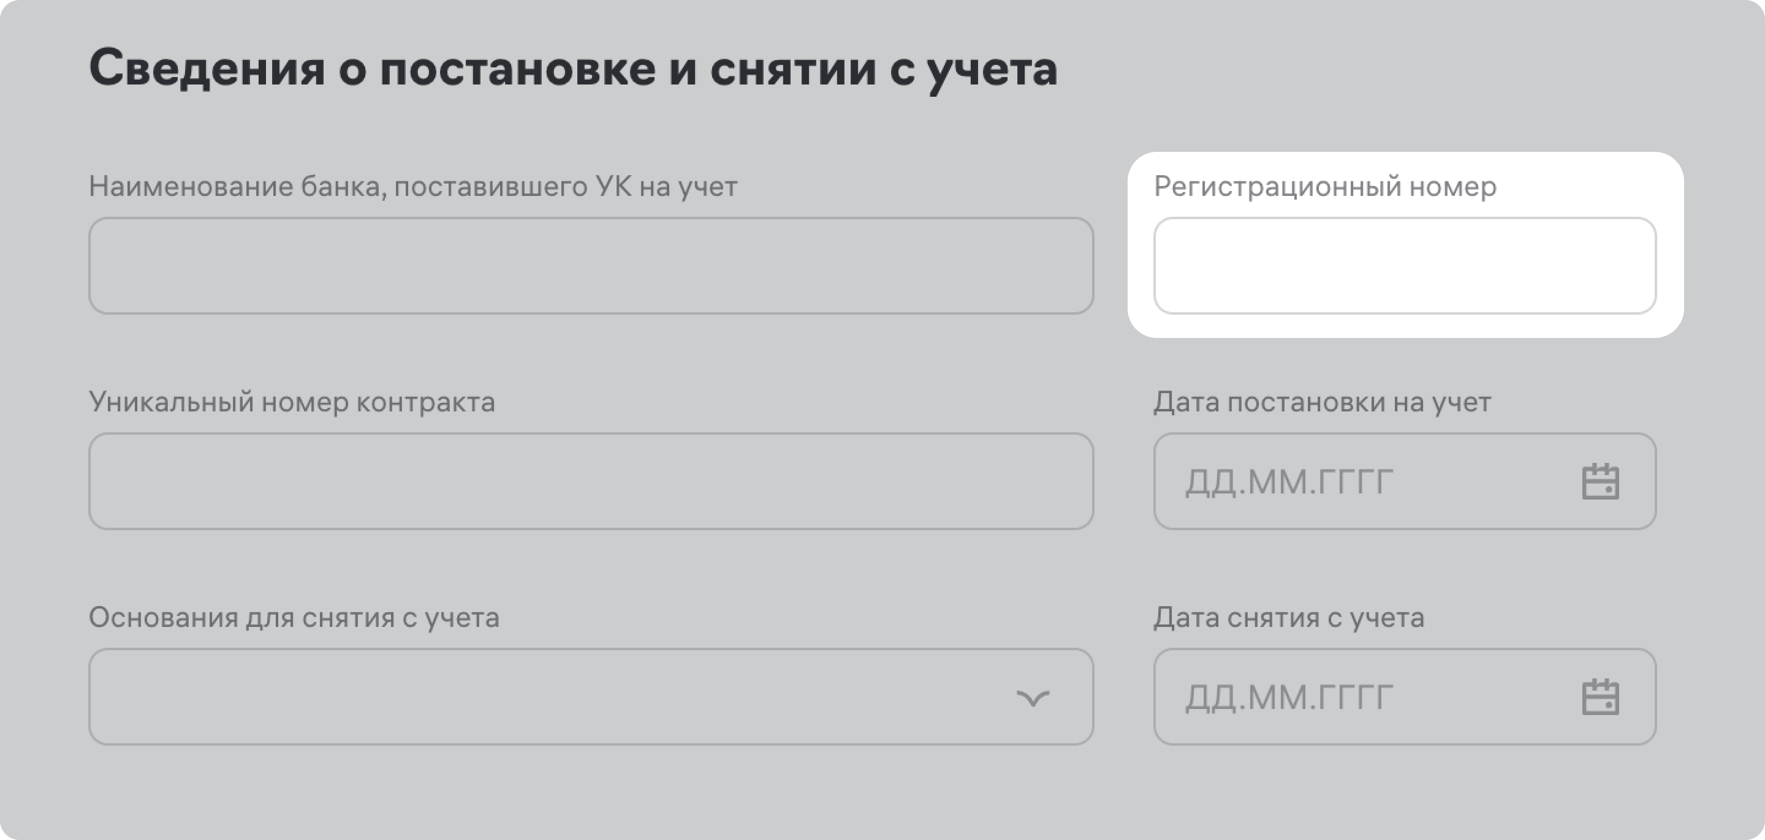
Task: Open the Основания для снятия с учета combo box
Action: point(548,697)
